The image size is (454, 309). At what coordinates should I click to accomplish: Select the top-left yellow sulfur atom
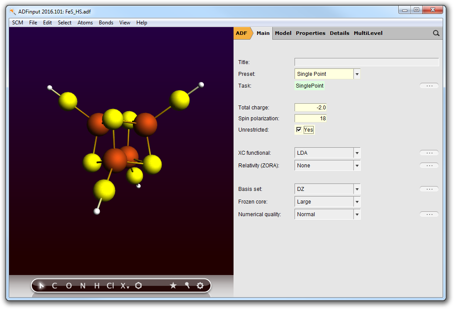point(68,102)
